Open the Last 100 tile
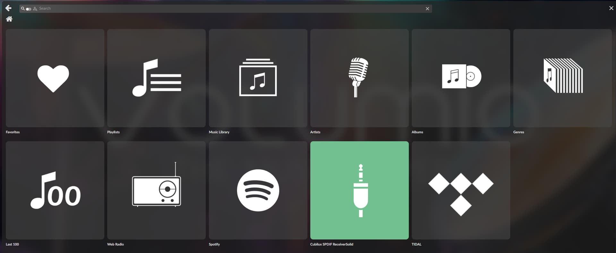Screen dimensions: 616x253 [55, 190]
